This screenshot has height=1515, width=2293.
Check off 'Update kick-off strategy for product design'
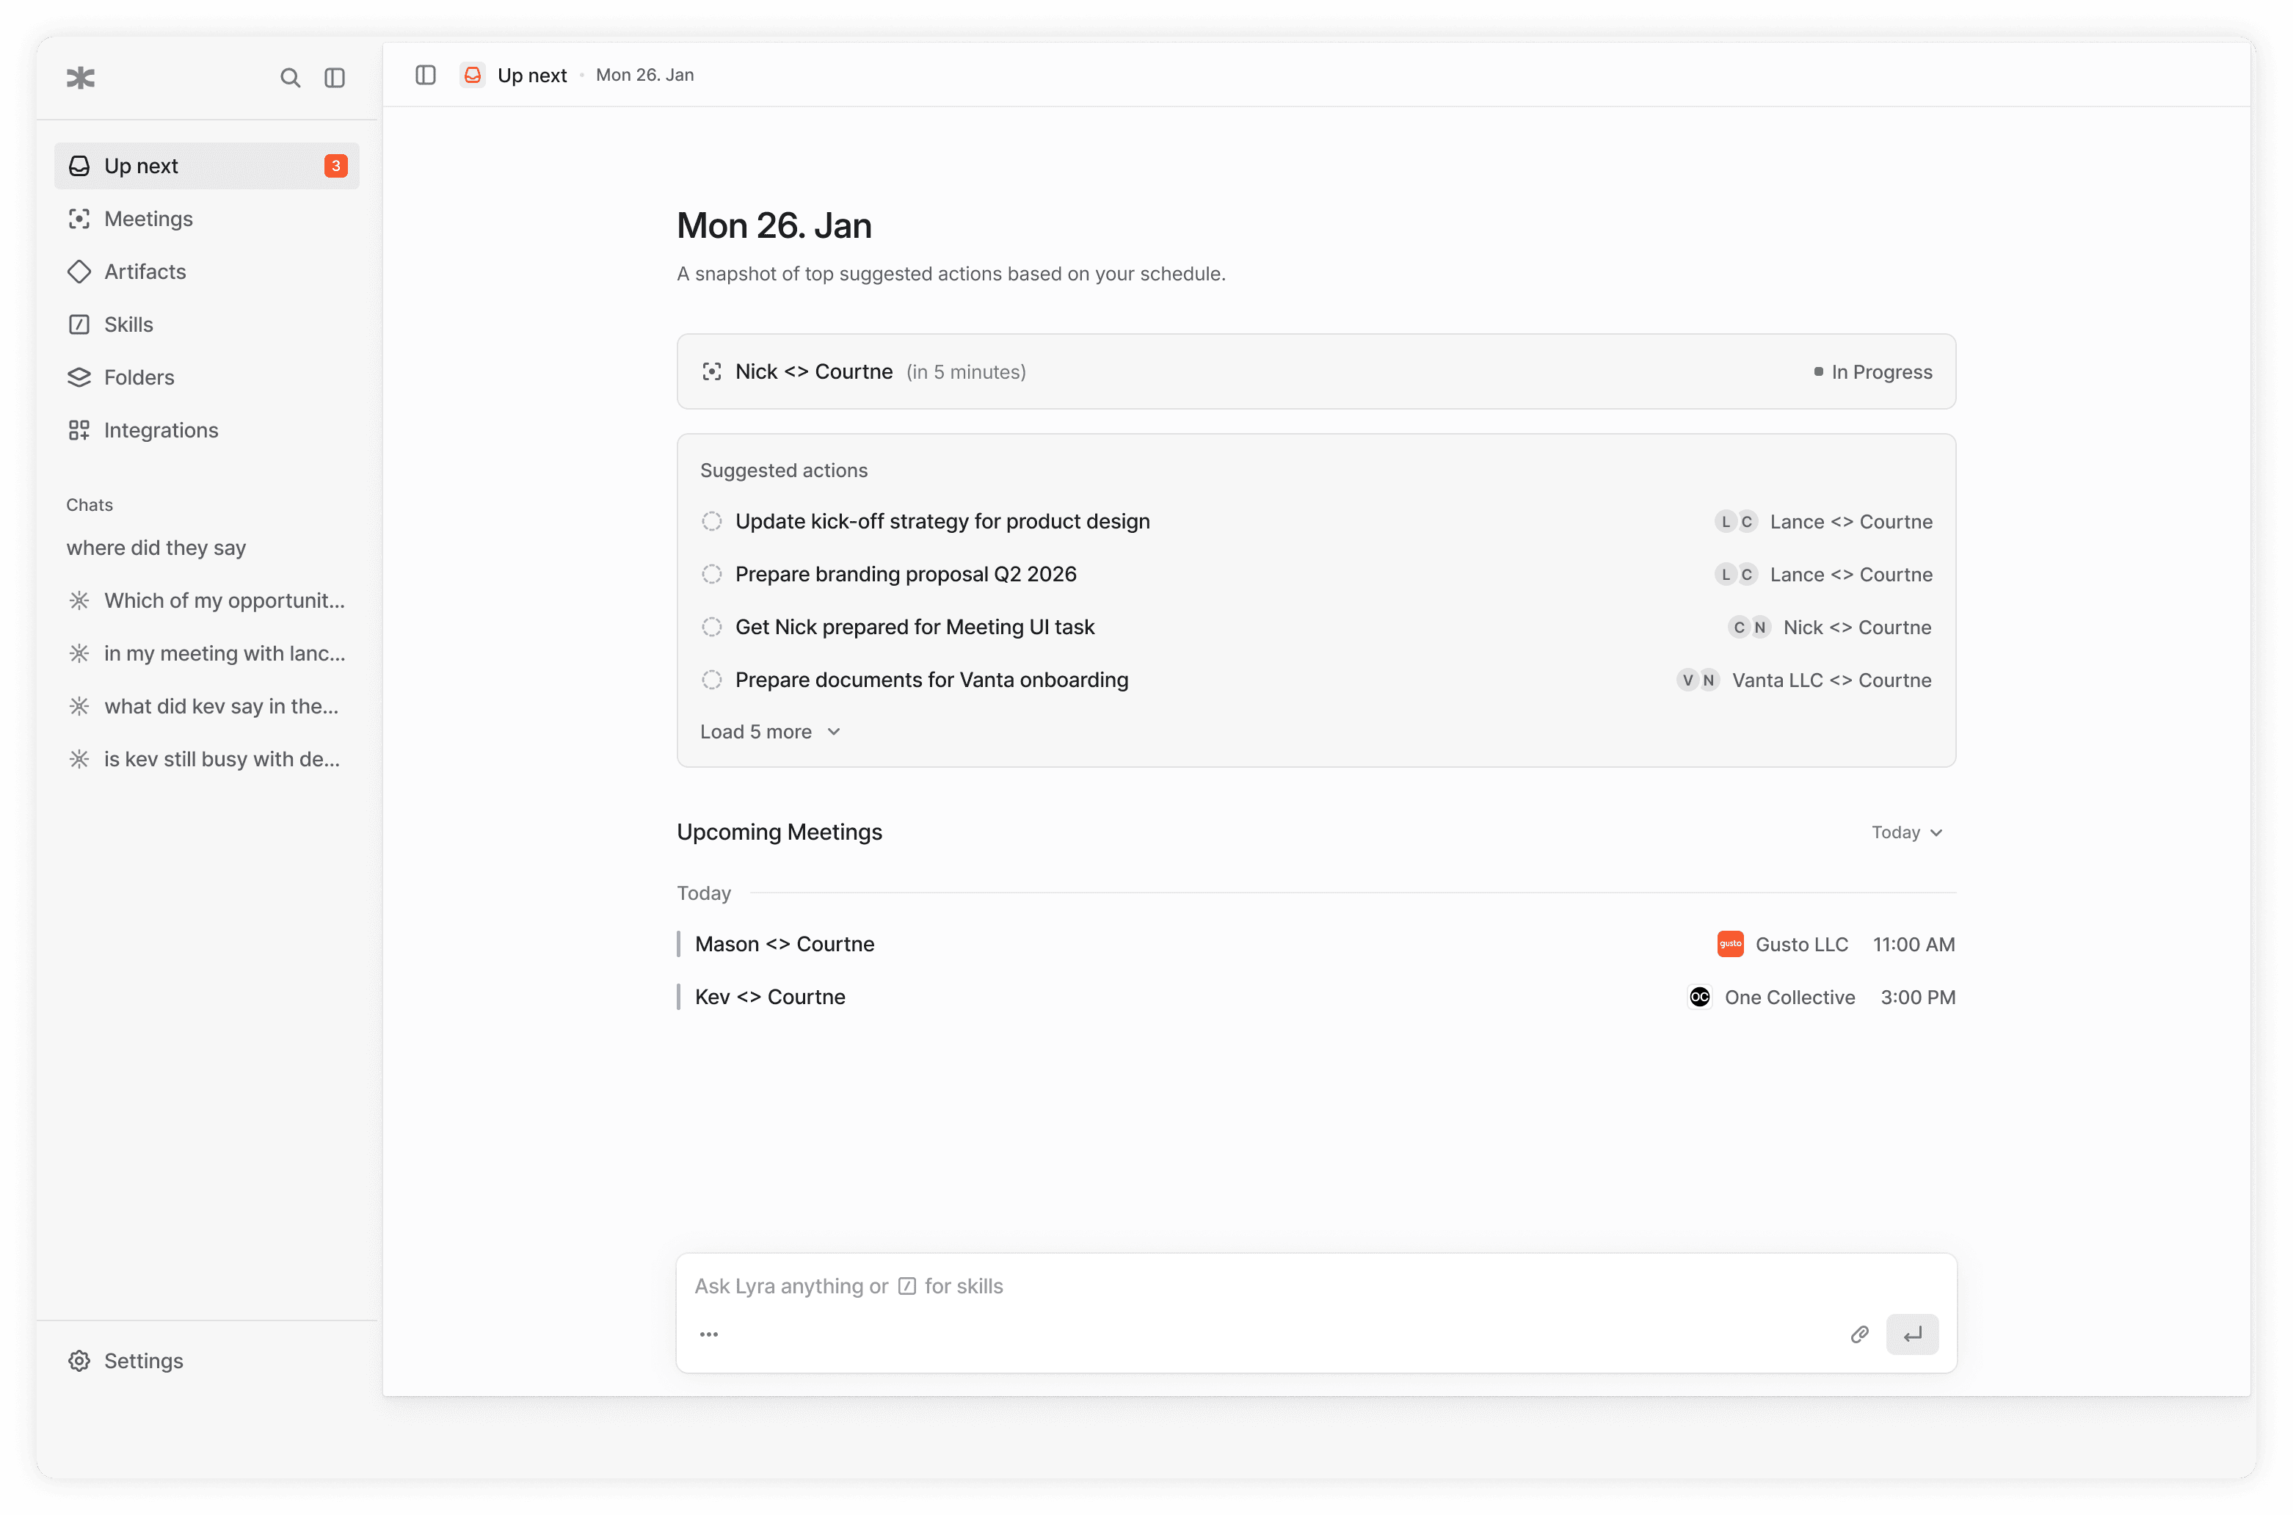[x=712, y=521]
